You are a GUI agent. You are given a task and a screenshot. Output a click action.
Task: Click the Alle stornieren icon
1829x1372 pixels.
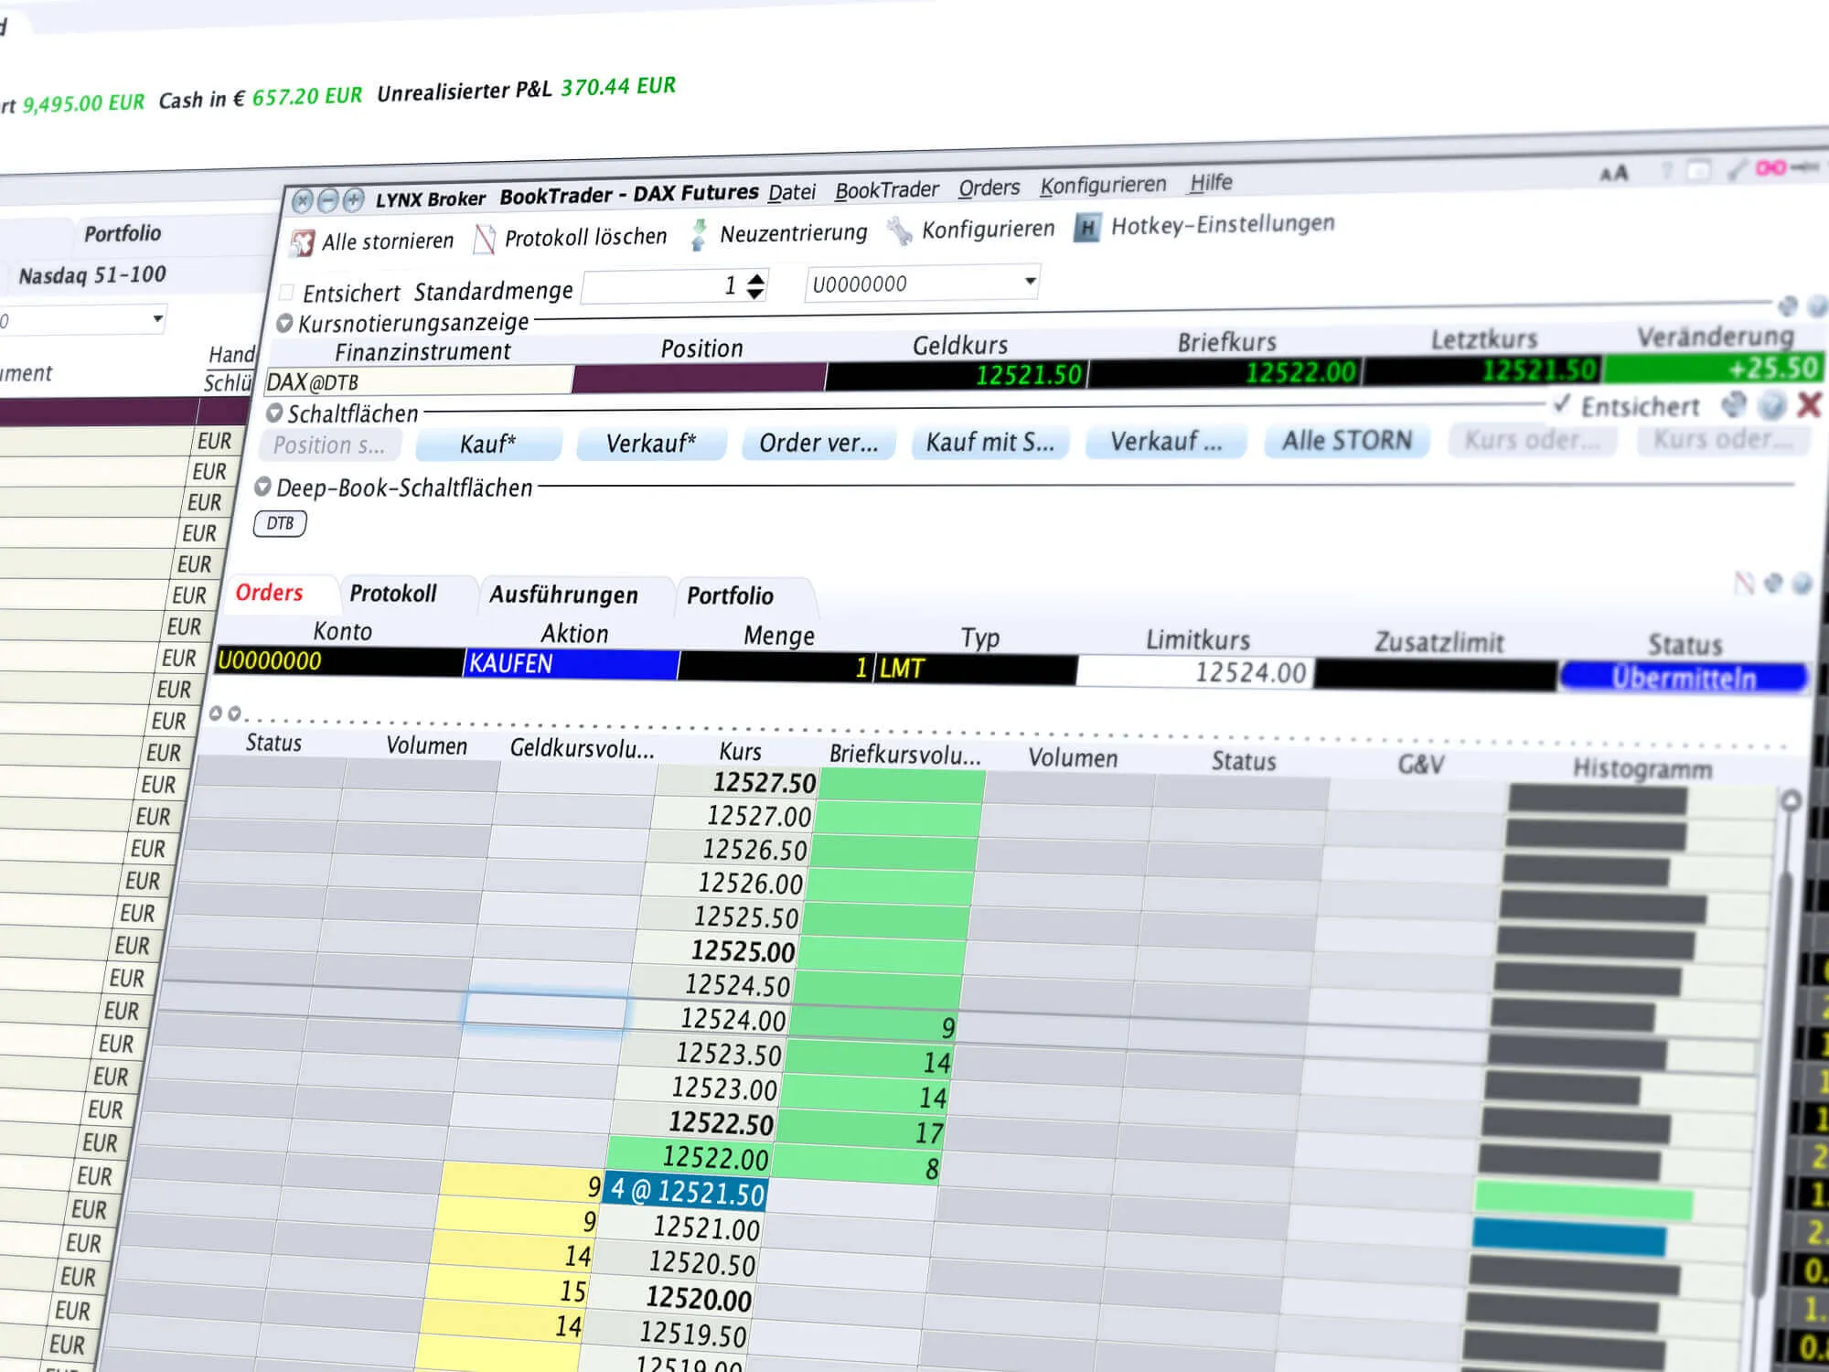[x=302, y=243]
